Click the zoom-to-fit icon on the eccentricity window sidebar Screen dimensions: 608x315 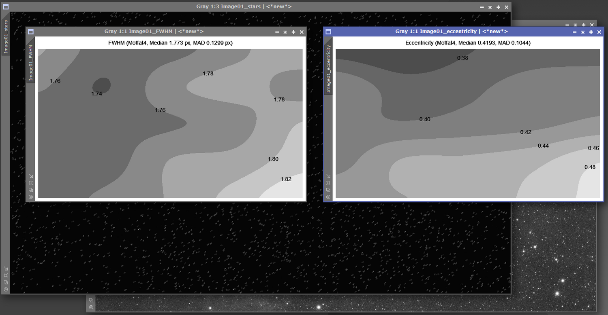[x=328, y=176]
